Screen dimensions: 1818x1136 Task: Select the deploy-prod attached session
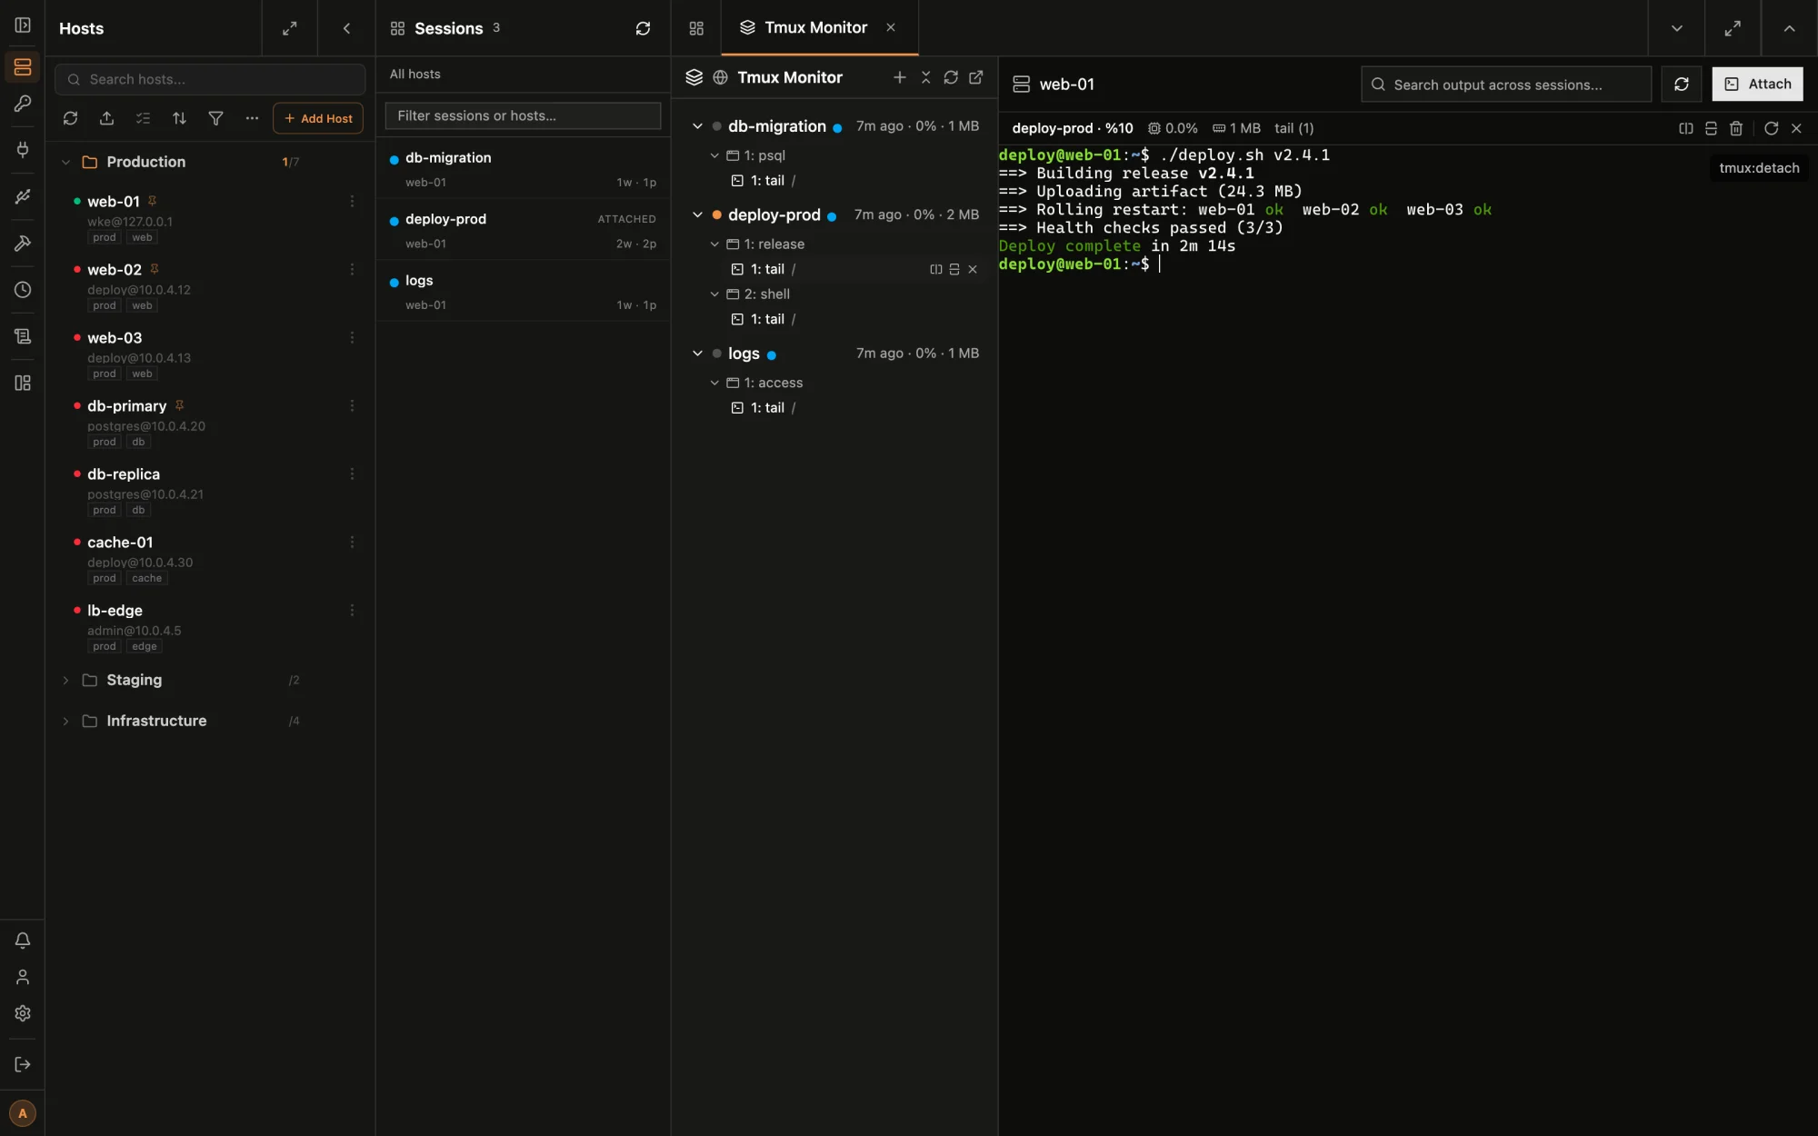(x=523, y=231)
